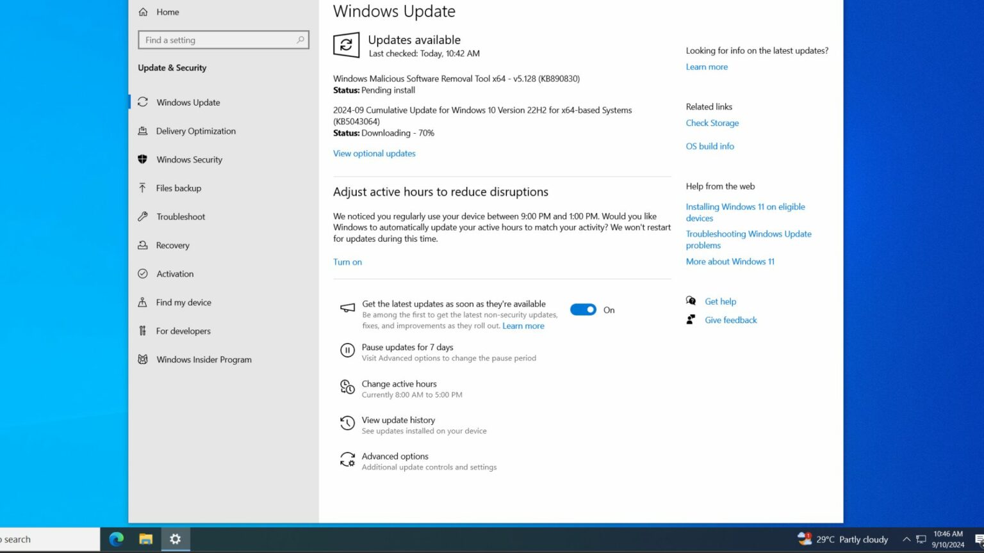984x553 pixels.
Task: Click View optional updates link
Action: [374, 153]
